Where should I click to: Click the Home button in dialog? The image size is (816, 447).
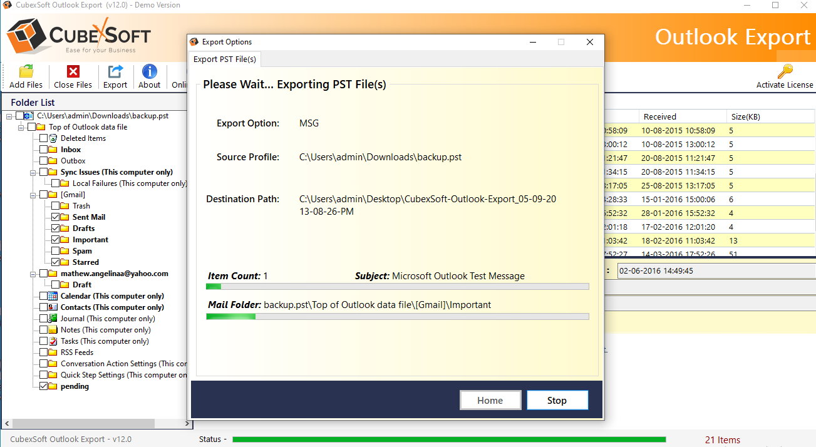pyautogui.click(x=490, y=401)
